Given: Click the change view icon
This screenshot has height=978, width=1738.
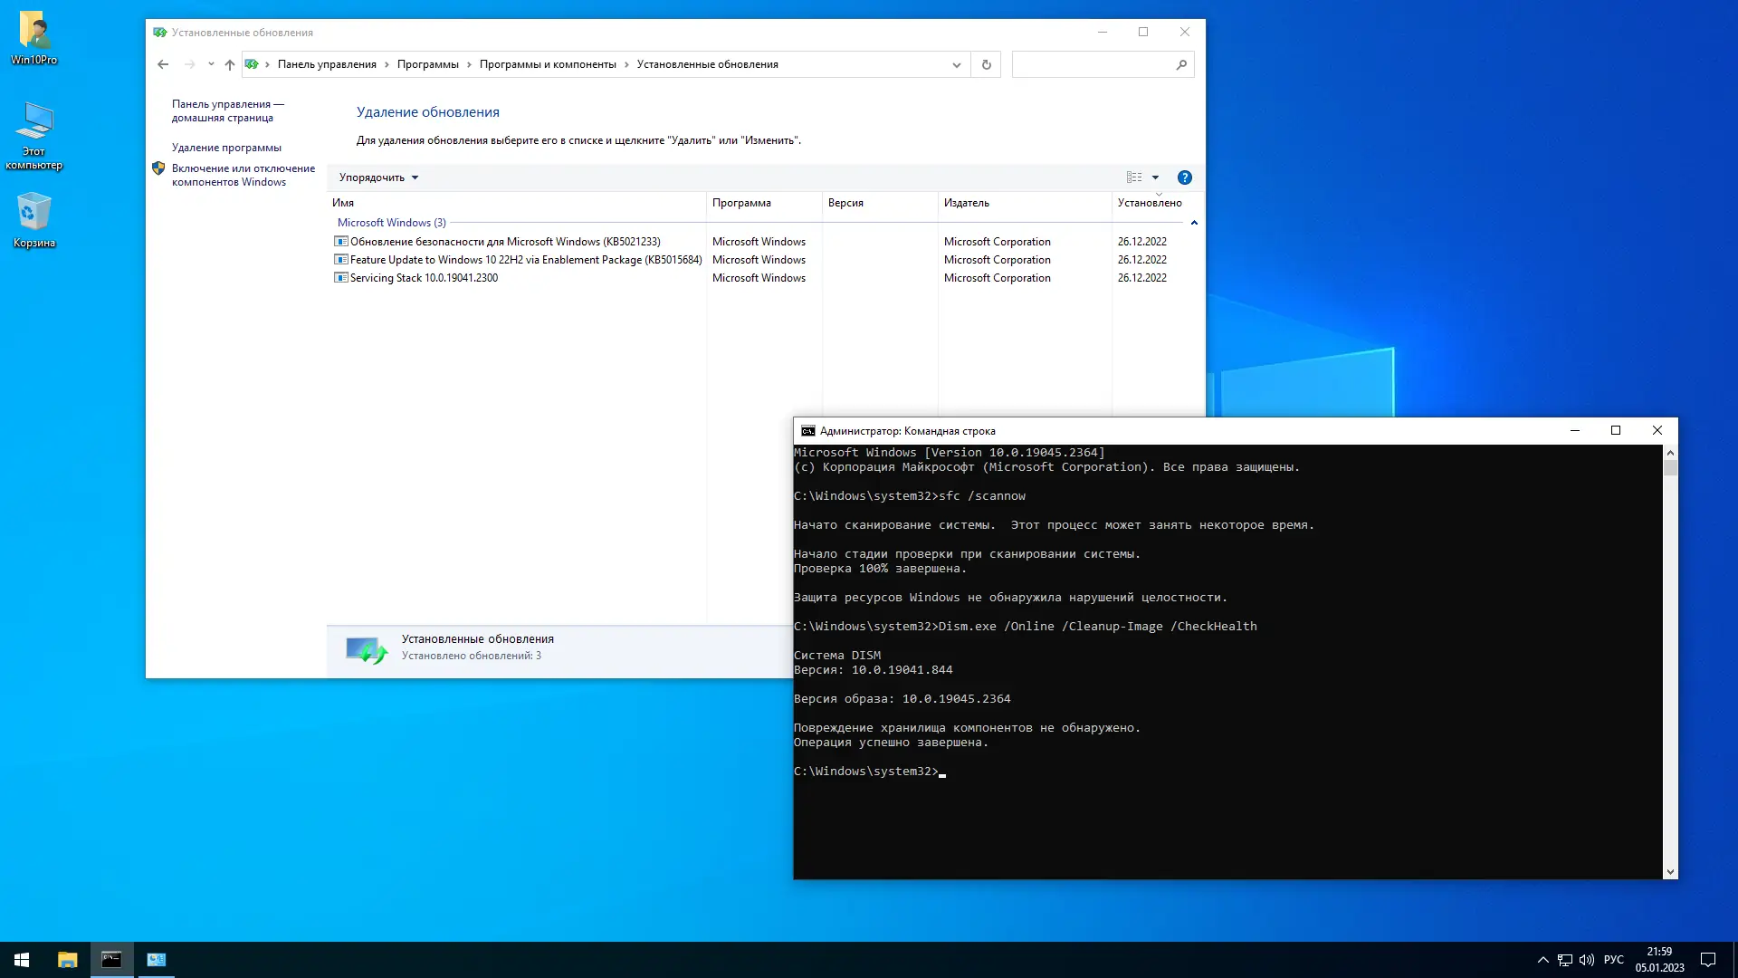Looking at the screenshot, I should [x=1134, y=177].
